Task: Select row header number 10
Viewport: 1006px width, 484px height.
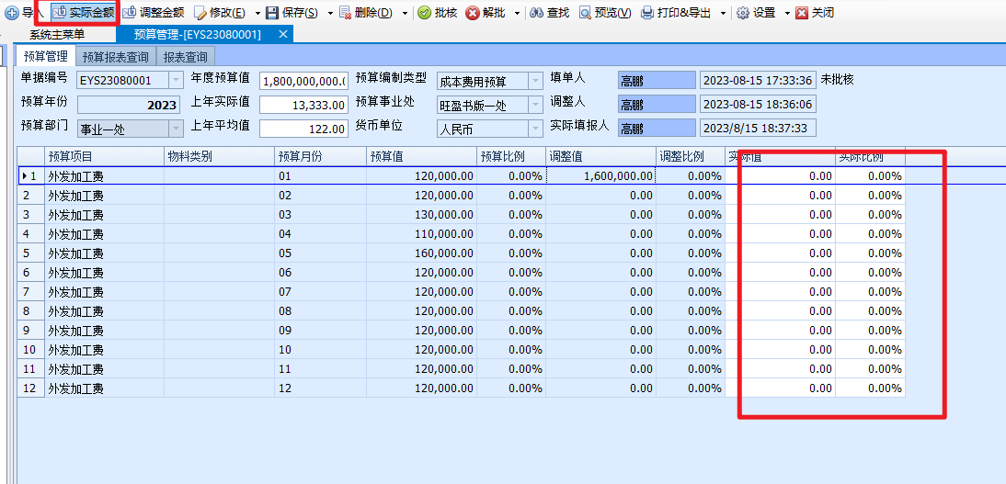Action: coord(30,349)
